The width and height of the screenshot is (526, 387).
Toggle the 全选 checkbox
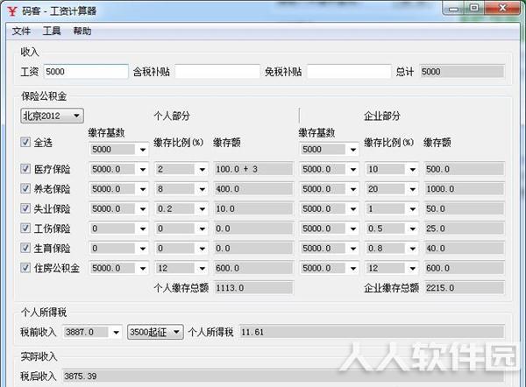point(25,142)
